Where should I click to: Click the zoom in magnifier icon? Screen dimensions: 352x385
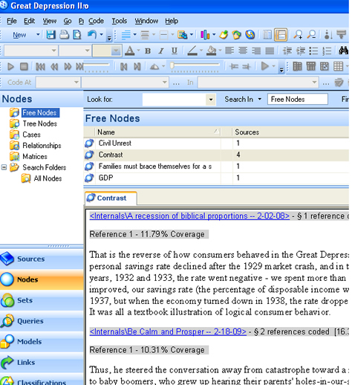pyautogui.click(x=298, y=35)
